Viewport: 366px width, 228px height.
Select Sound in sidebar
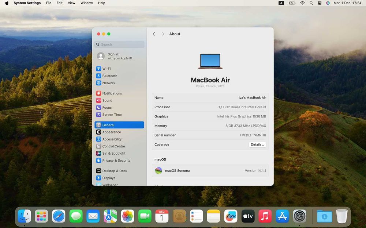coord(119,100)
